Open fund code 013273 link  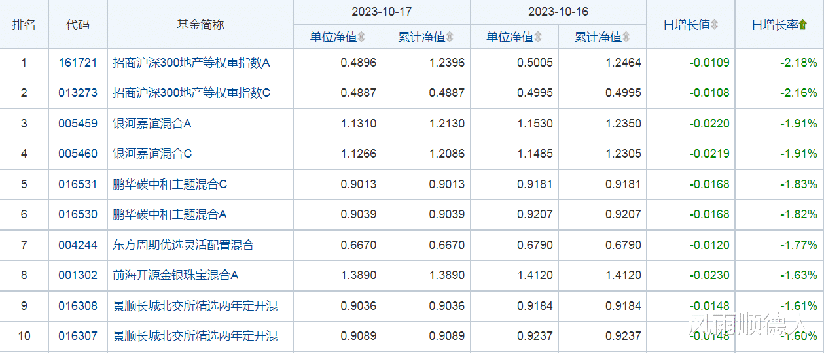(77, 93)
